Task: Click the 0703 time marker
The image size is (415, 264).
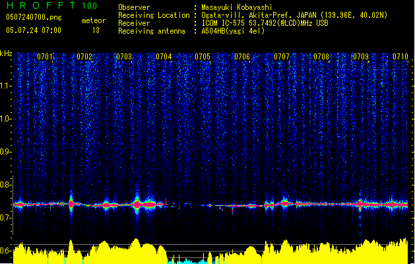Action: click(124, 57)
